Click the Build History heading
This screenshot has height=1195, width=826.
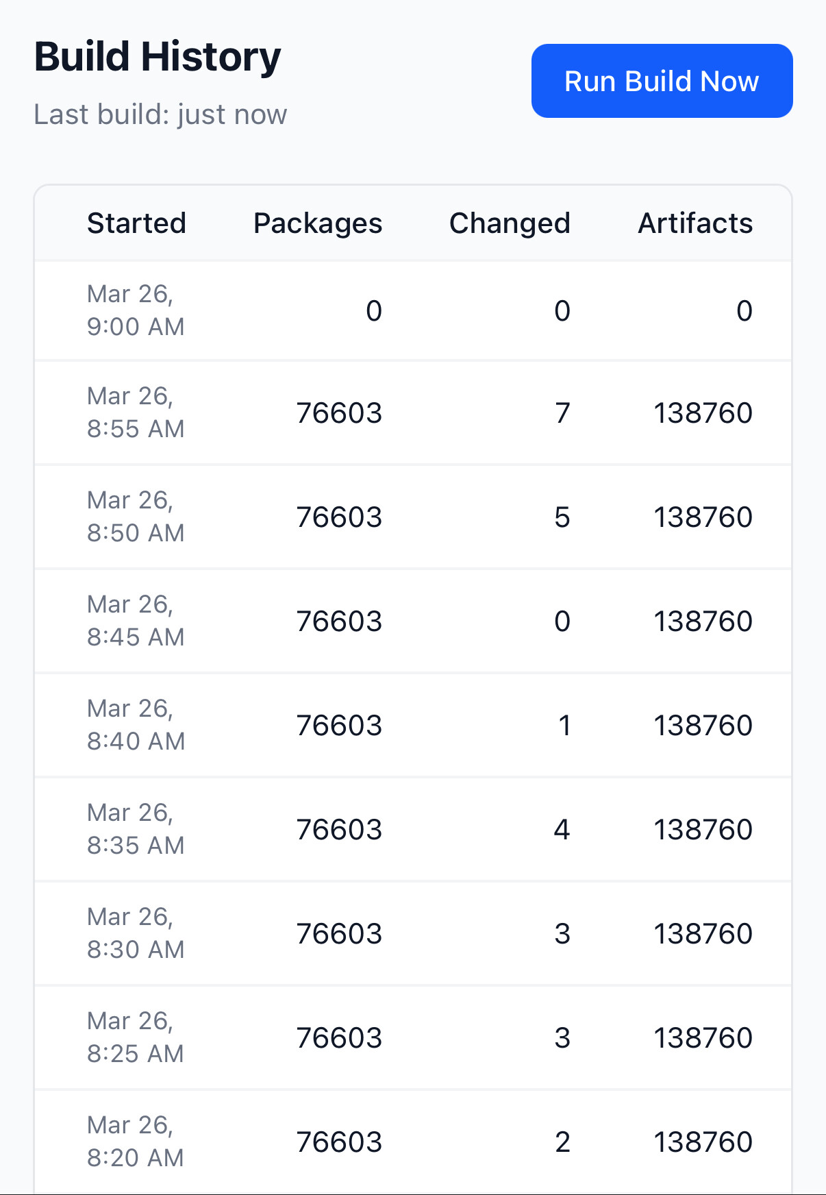pyautogui.click(x=158, y=56)
